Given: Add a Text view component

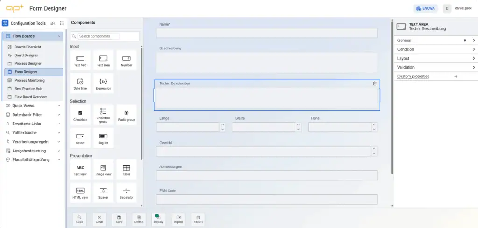Looking at the screenshot, I should (x=80, y=170).
